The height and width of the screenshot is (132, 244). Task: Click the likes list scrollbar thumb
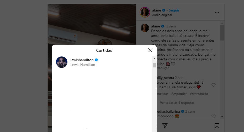click(x=154, y=65)
